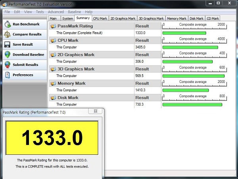
Task: Click the Submit Results button label
Action: tap(25, 65)
